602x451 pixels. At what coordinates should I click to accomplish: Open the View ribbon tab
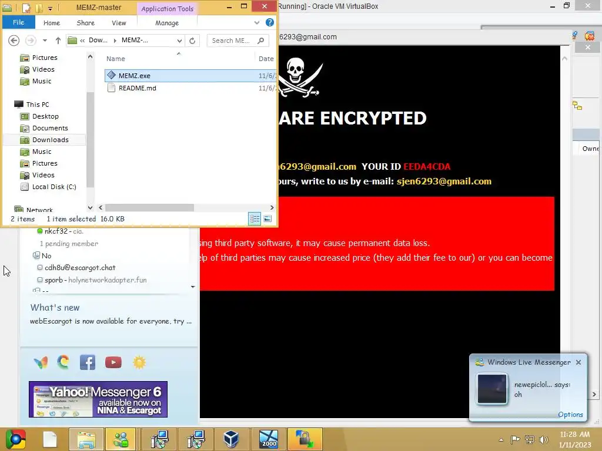(x=119, y=23)
